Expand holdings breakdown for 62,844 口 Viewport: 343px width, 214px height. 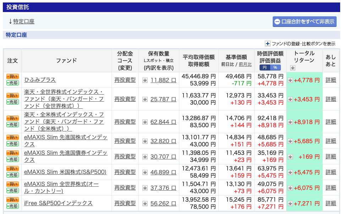coord(145,122)
